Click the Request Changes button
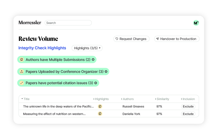224x140 pixels. (131, 39)
